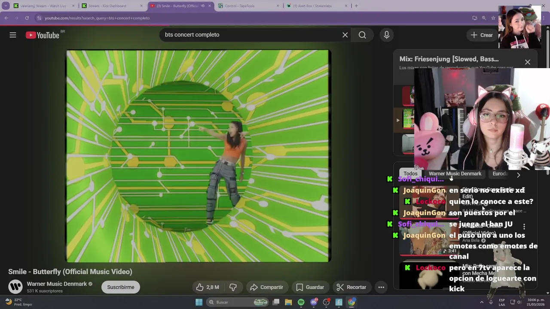Run search with magnifying glass button
This screenshot has height=309, width=550.
click(362, 35)
